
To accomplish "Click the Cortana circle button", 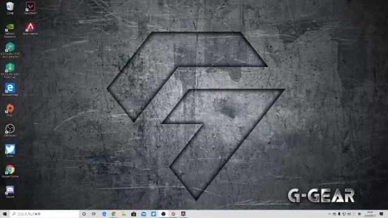I will point(84,214).
